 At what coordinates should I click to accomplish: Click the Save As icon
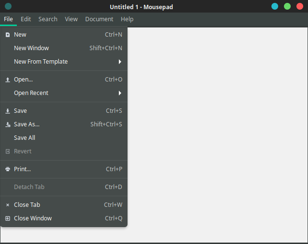[x=8, y=124]
